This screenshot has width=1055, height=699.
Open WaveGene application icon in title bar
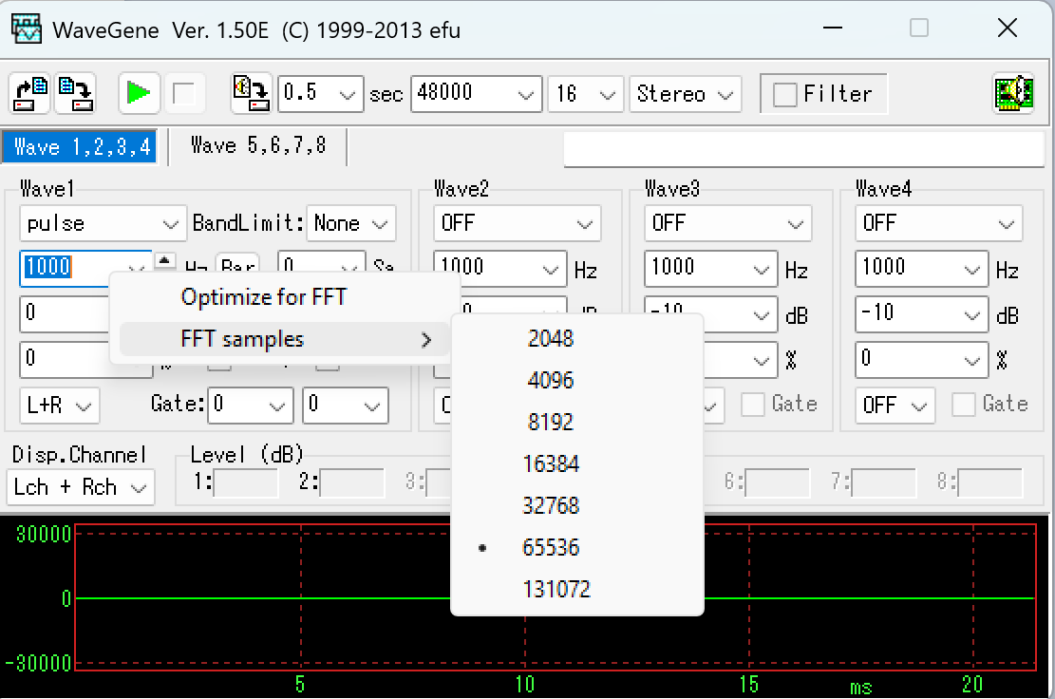coord(27,28)
